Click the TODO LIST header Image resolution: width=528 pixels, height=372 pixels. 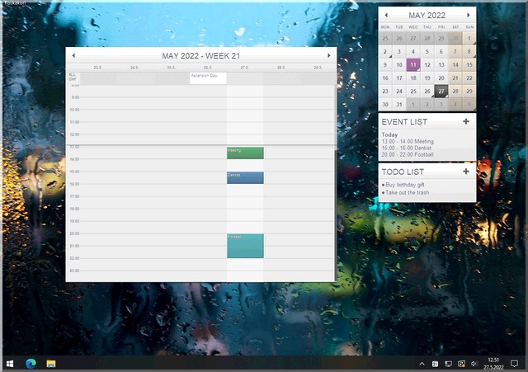403,172
